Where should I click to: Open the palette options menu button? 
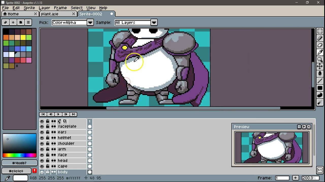(28, 22)
